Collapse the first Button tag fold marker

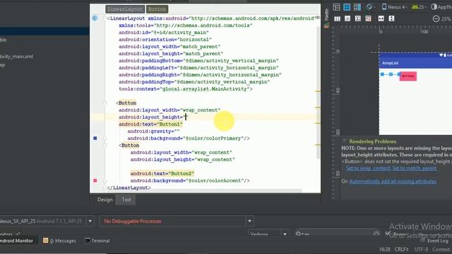(x=105, y=103)
